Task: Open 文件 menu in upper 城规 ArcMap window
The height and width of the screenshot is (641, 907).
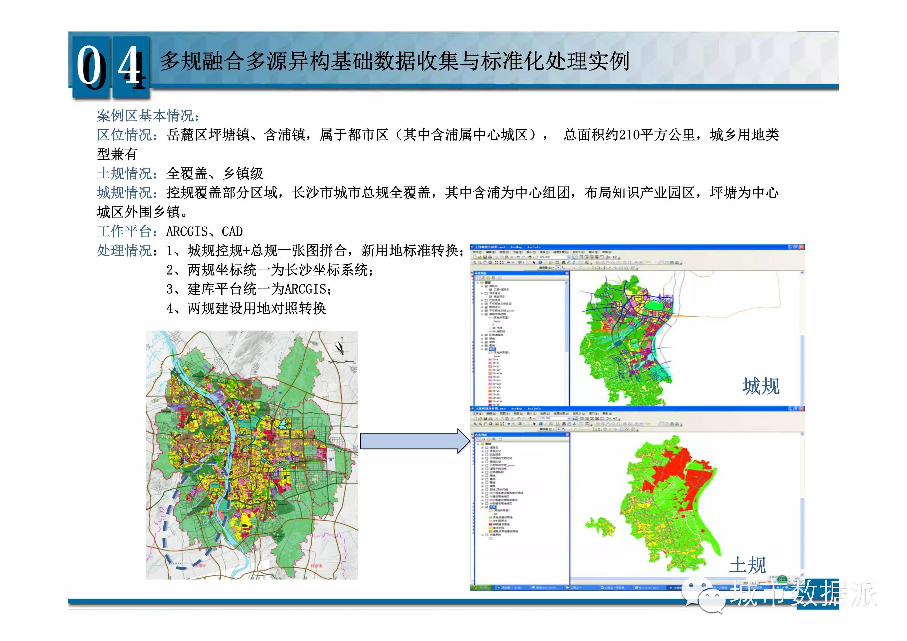Action: (478, 252)
